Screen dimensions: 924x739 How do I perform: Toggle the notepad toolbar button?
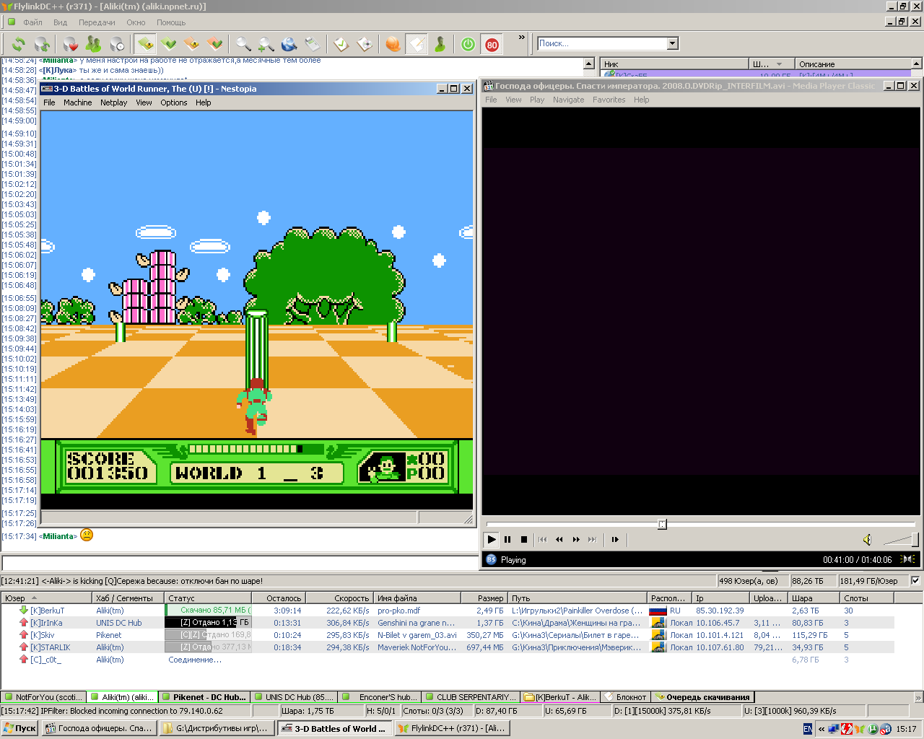coord(417,44)
